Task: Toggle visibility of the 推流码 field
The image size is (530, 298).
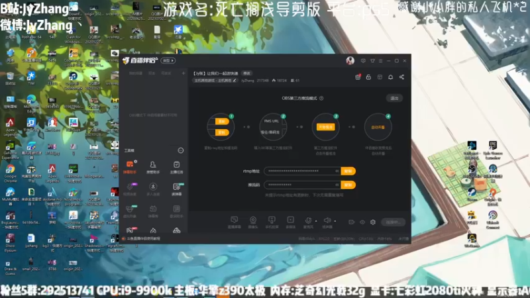Action: coord(337,185)
